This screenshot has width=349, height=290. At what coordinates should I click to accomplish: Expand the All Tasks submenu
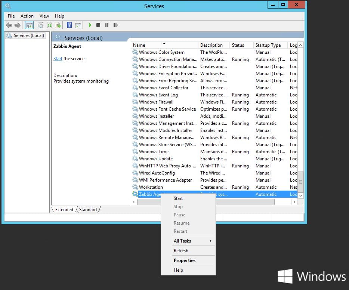[x=188, y=241]
